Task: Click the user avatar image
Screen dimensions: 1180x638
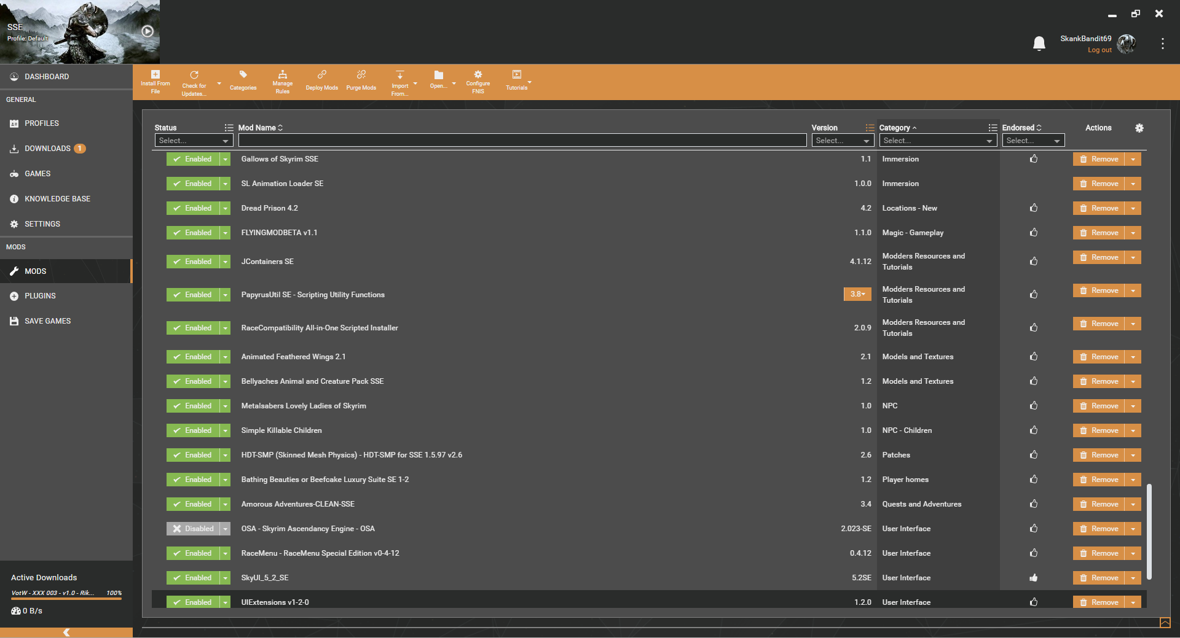Action: click(x=1127, y=44)
